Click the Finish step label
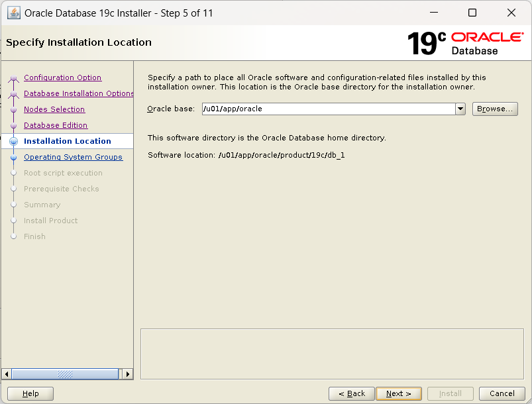Screen dimensions: 532x404 [34, 236]
